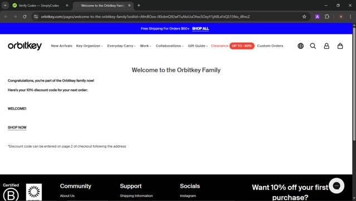Open New Arrivals in navigation
The image size is (356, 201).
(x=61, y=46)
